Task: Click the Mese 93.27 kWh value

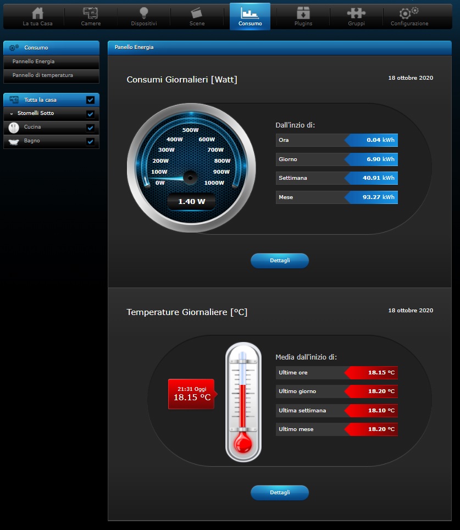Action: [371, 197]
